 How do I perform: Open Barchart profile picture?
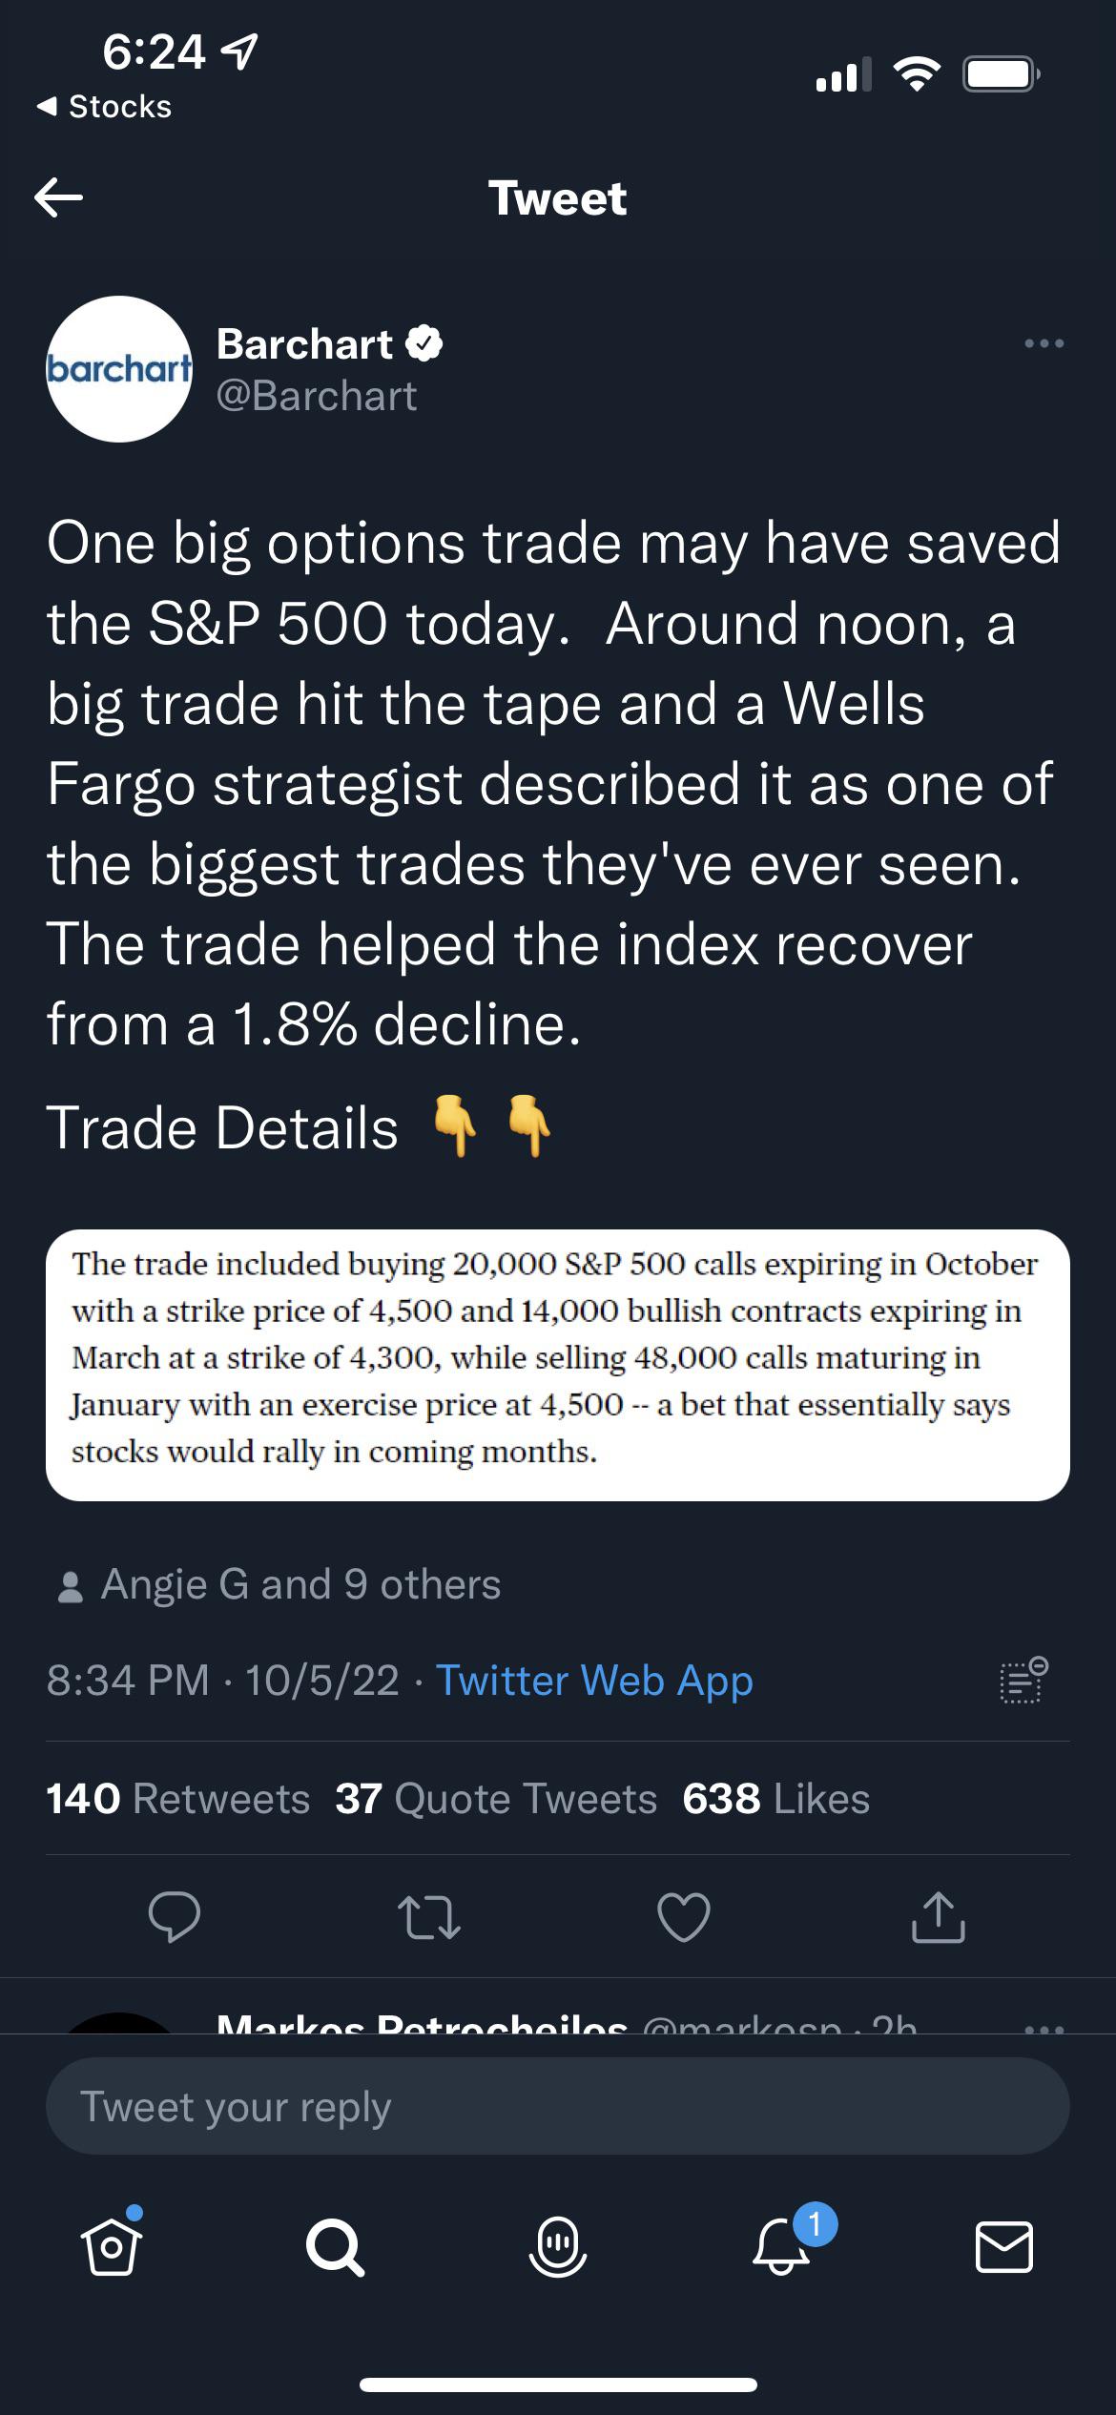pos(119,369)
